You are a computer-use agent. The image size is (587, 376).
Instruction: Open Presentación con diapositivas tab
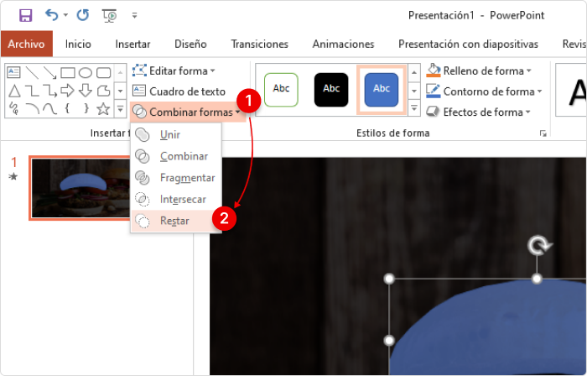click(x=468, y=44)
